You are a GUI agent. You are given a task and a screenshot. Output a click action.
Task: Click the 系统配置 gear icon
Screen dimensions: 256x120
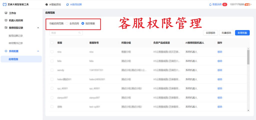click(6, 51)
